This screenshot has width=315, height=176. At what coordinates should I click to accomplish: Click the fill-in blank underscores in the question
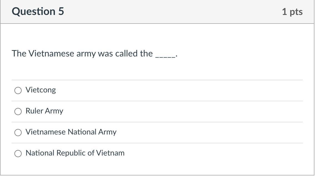click(165, 55)
